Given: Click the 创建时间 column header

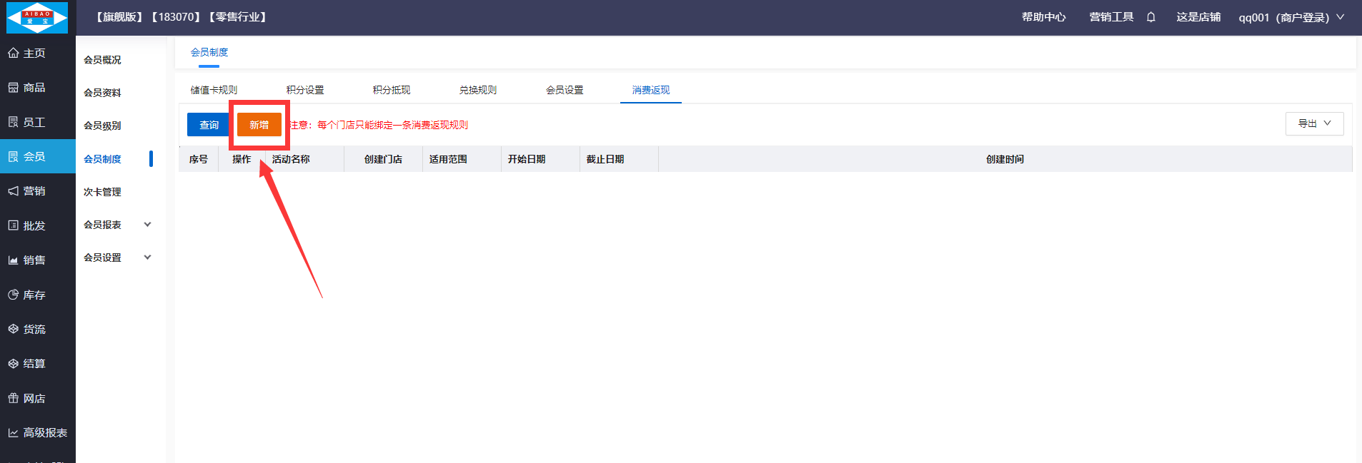Looking at the screenshot, I should pos(1005,159).
